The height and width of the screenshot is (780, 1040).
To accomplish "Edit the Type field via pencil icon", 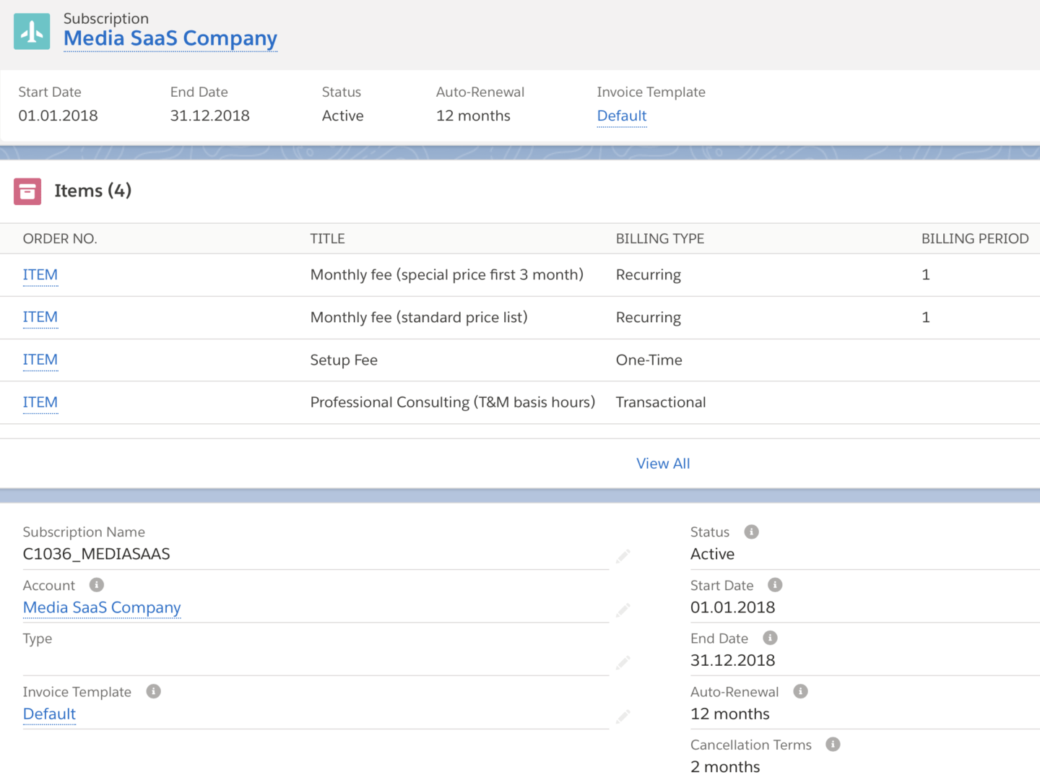I will click(x=623, y=662).
